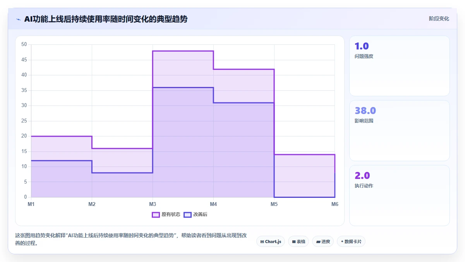The height and width of the screenshot is (262, 465).
Task: Click the small icon in the Chart.js tag
Action: [x=262, y=242]
